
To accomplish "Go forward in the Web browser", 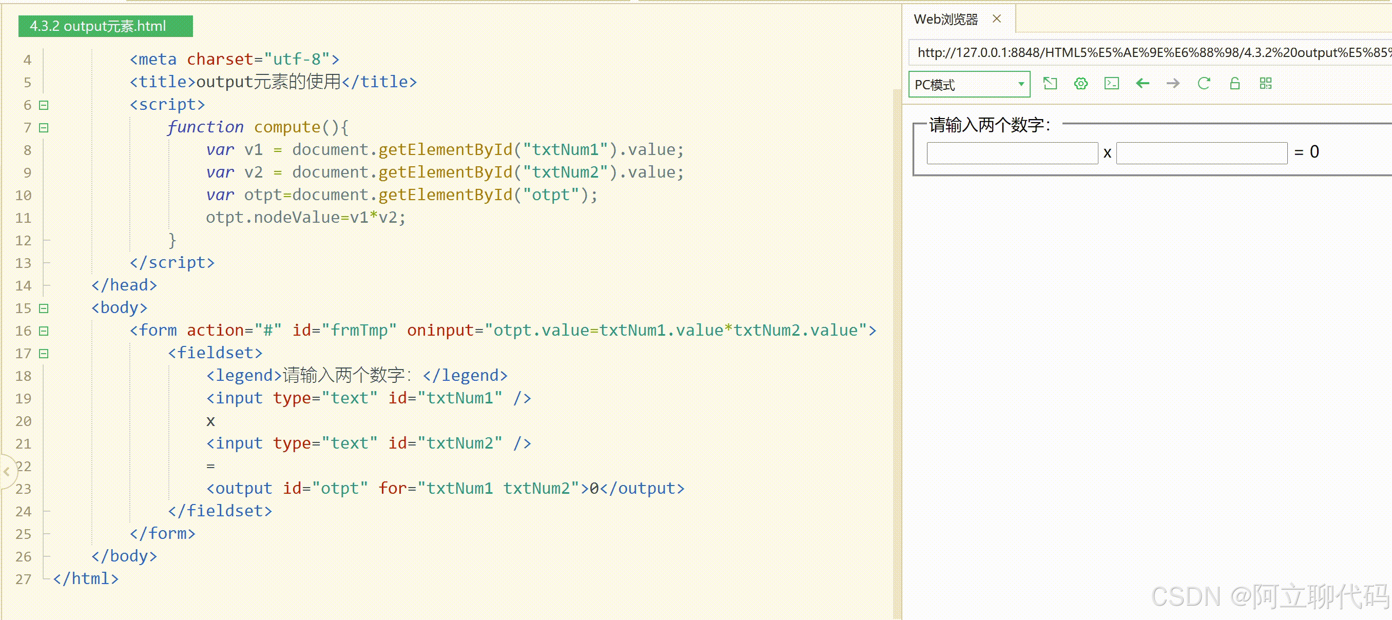I will pos(1173,83).
